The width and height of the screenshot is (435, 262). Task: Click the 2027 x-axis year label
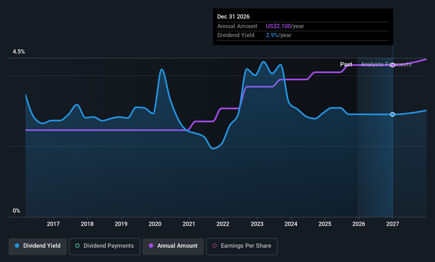tap(393, 224)
